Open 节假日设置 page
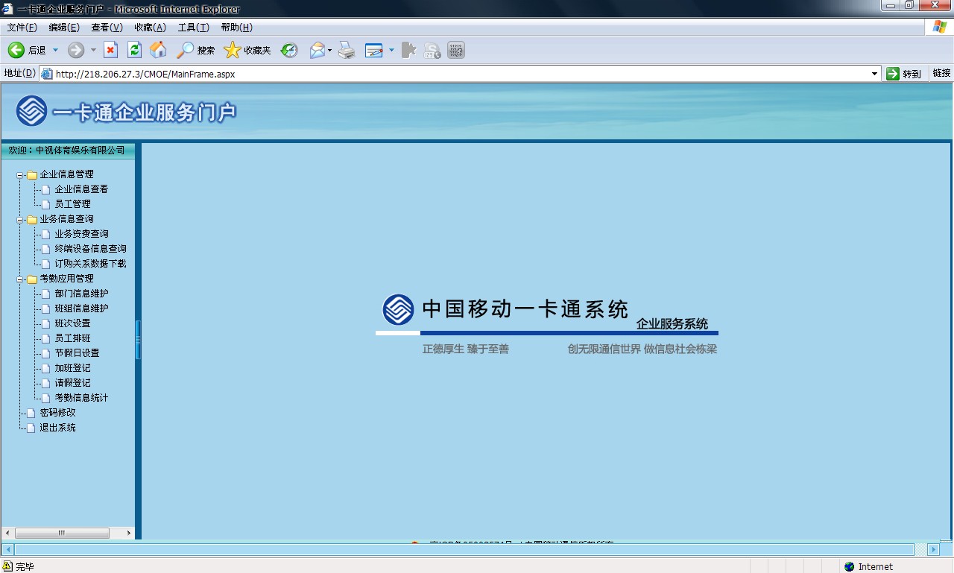Viewport: 954px width, 573px height. point(77,353)
